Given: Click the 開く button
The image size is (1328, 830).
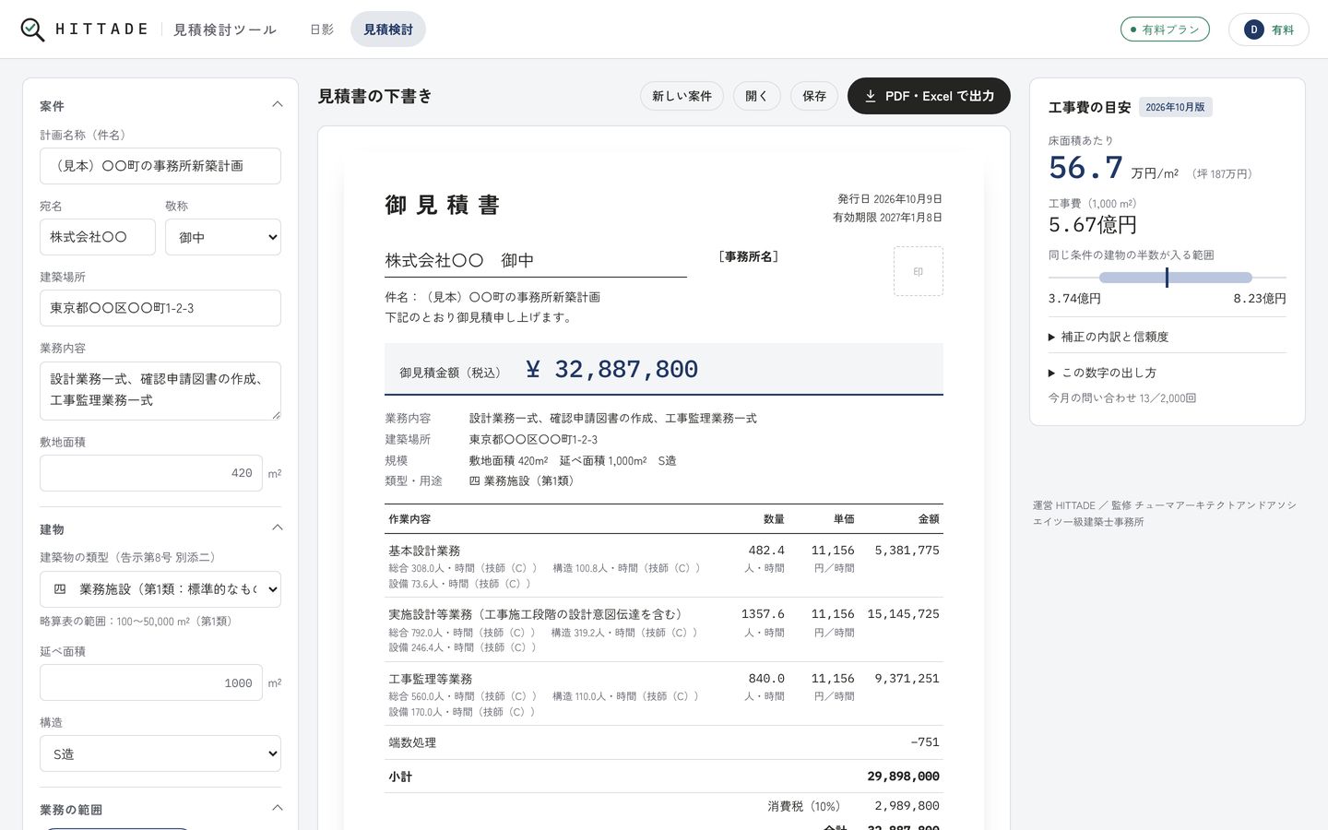Looking at the screenshot, I should tap(757, 96).
